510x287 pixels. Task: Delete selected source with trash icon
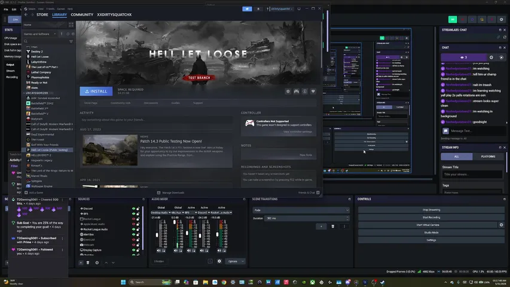tap(88, 262)
